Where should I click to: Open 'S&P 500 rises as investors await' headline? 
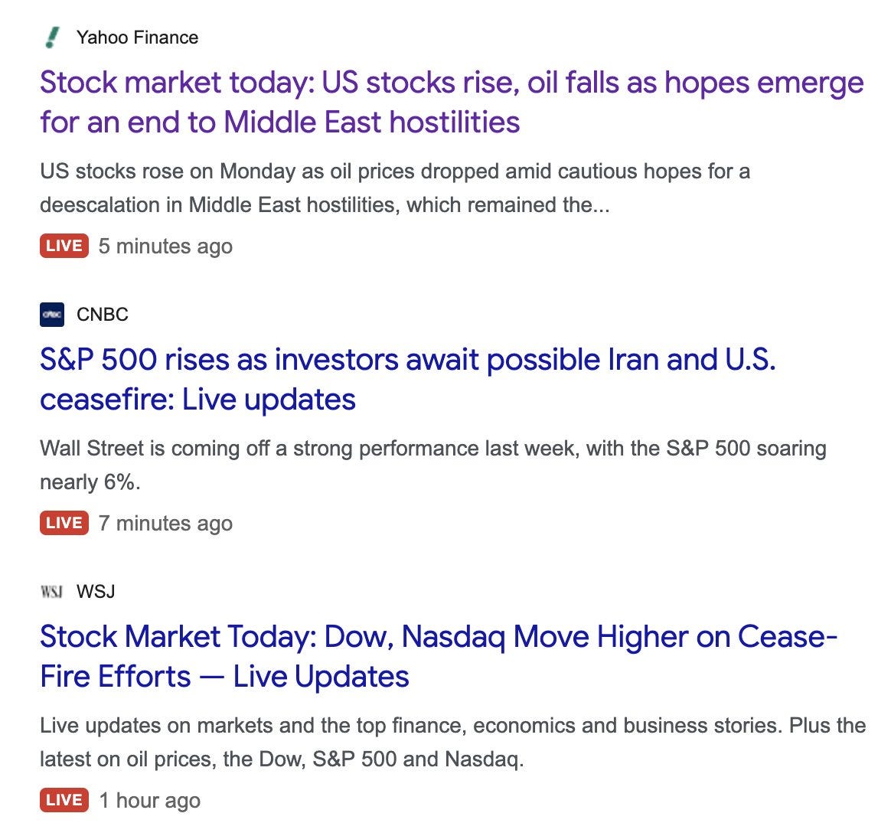click(407, 379)
